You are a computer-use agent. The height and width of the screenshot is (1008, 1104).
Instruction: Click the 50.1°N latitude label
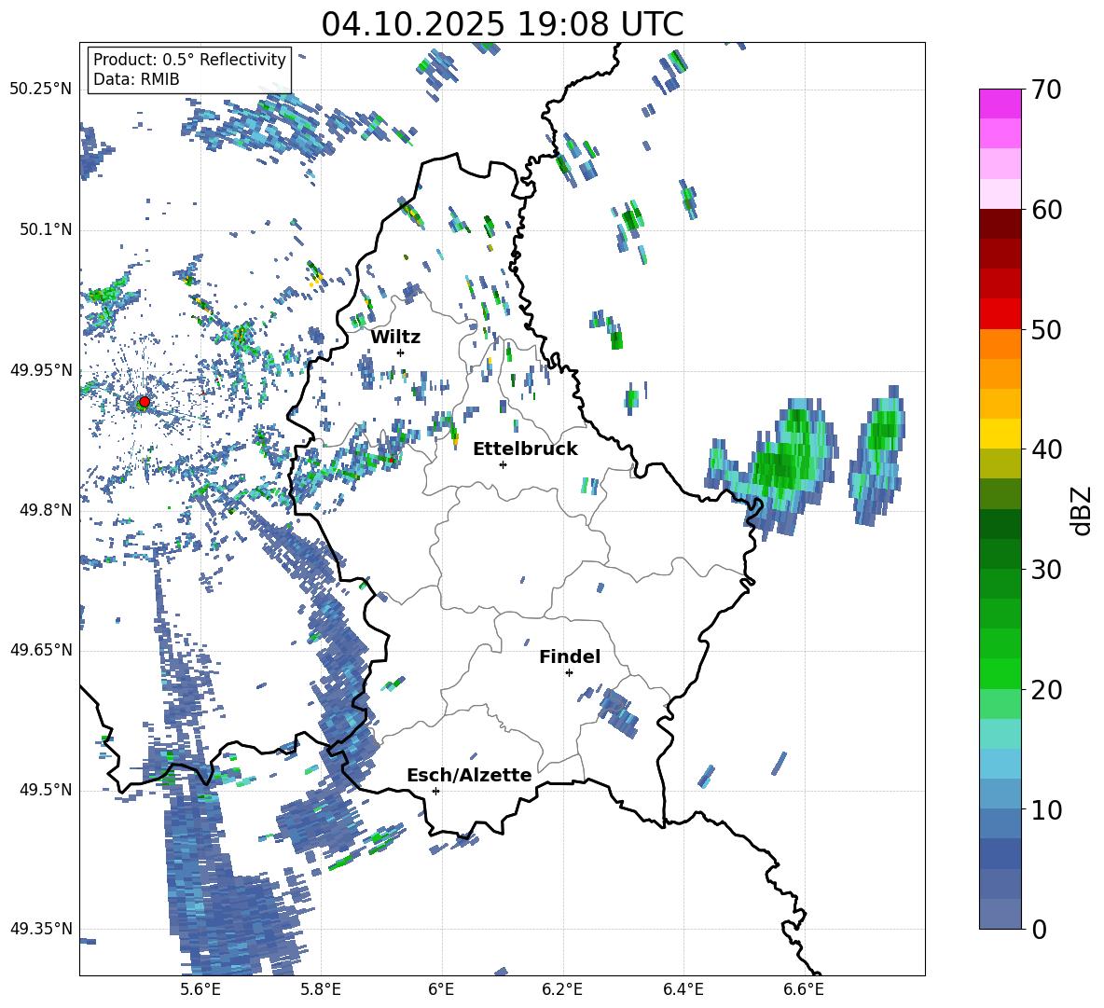click(x=46, y=229)
